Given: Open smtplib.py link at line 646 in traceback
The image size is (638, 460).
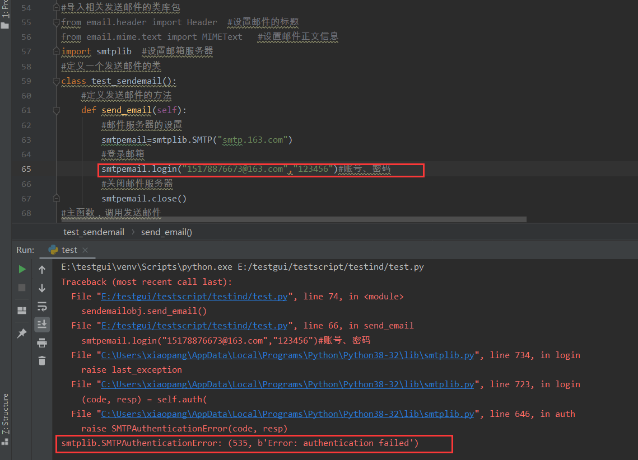Looking at the screenshot, I should (287, 414).
